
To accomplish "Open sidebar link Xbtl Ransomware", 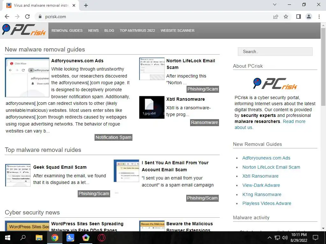I will pyautogui.click(x=260, y=176).
